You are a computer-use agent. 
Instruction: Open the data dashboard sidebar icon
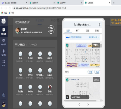pyautogui.click(x=4, y=31)
